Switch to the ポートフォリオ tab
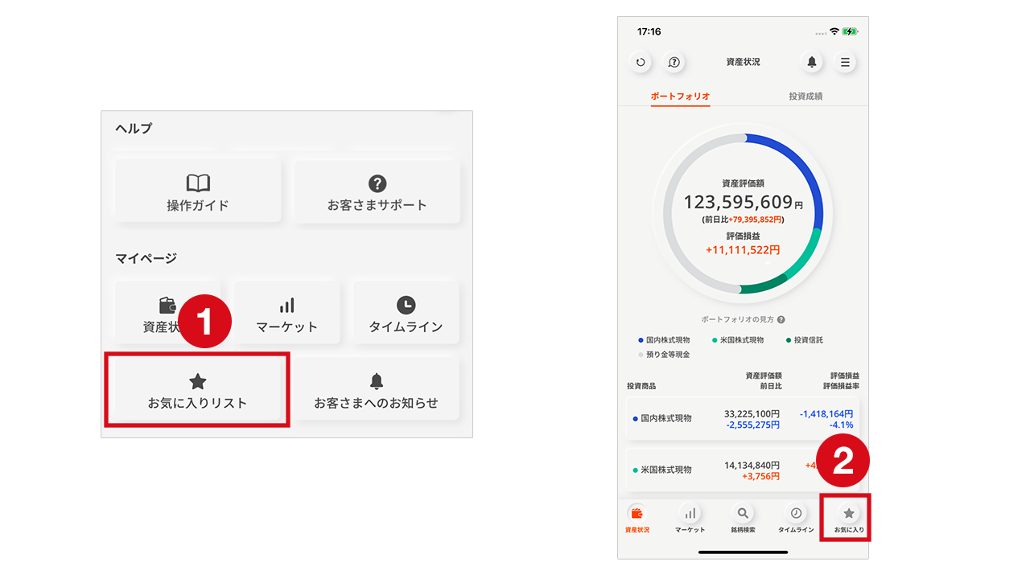 click(680, 96)
